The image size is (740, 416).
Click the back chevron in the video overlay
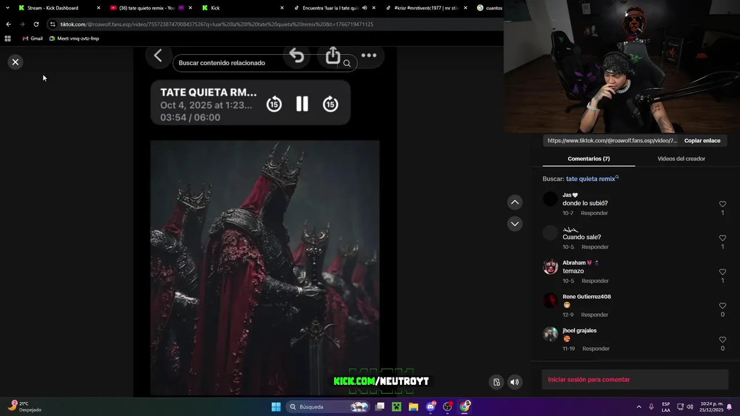158,55
